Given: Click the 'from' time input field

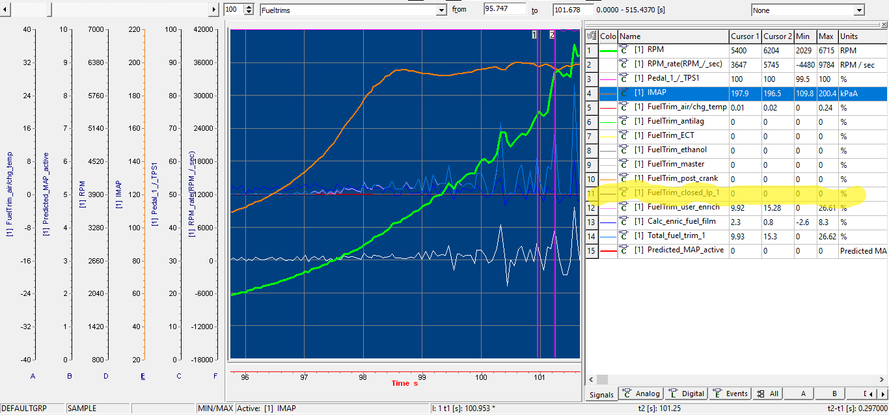Looking at the screenshot, I should click(x=504, y=10).
